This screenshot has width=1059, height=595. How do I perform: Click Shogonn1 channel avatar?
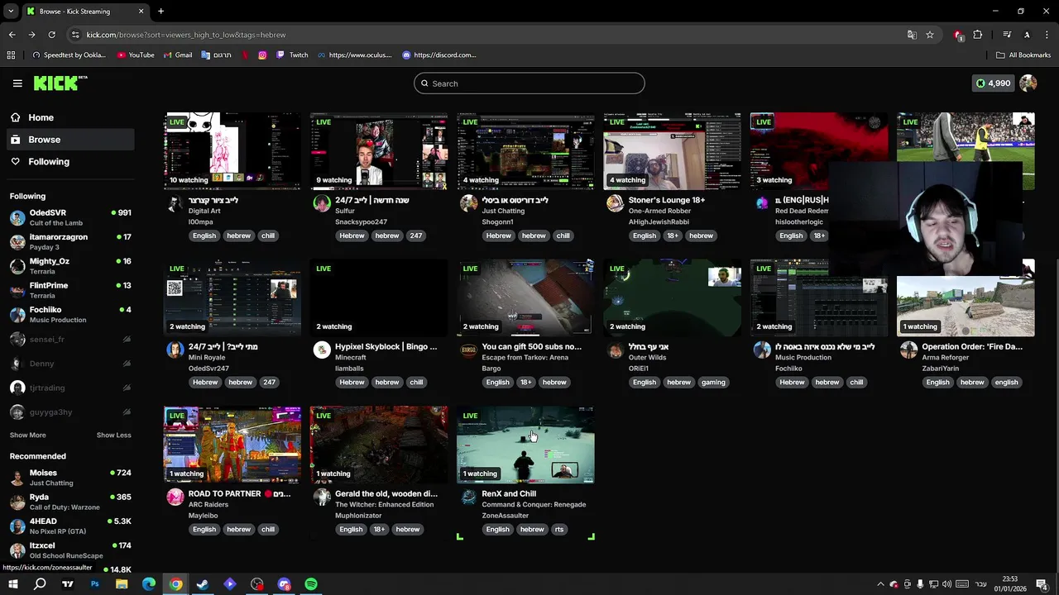click(468, 203)
